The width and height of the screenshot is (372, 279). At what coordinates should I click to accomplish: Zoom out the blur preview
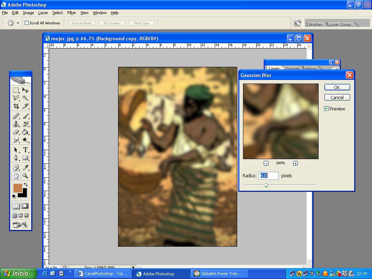pos(266,163)
